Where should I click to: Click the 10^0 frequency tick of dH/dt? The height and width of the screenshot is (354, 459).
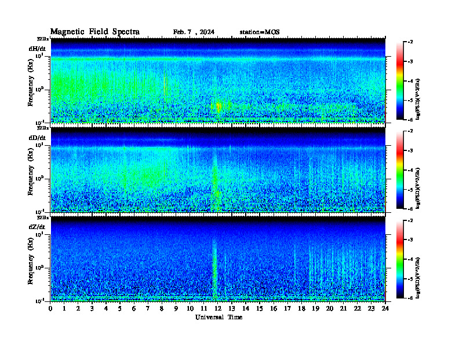tap(40, 89)
